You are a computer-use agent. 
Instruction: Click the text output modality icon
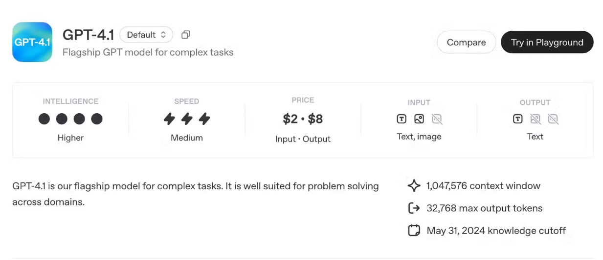(517, 119)
